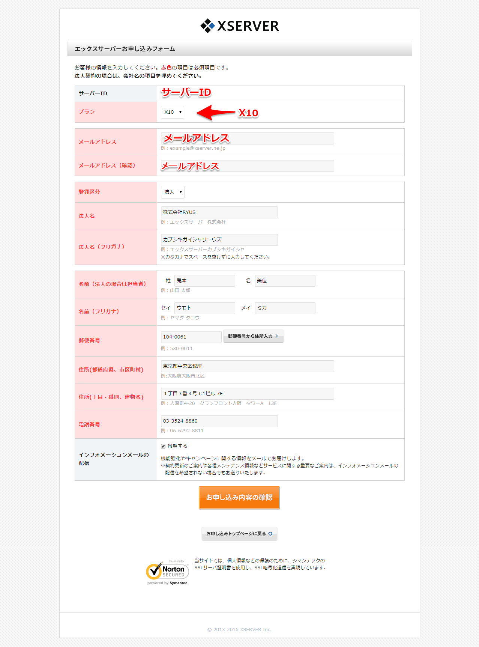Click the 住所 street and building field

[x=247, y=394]
